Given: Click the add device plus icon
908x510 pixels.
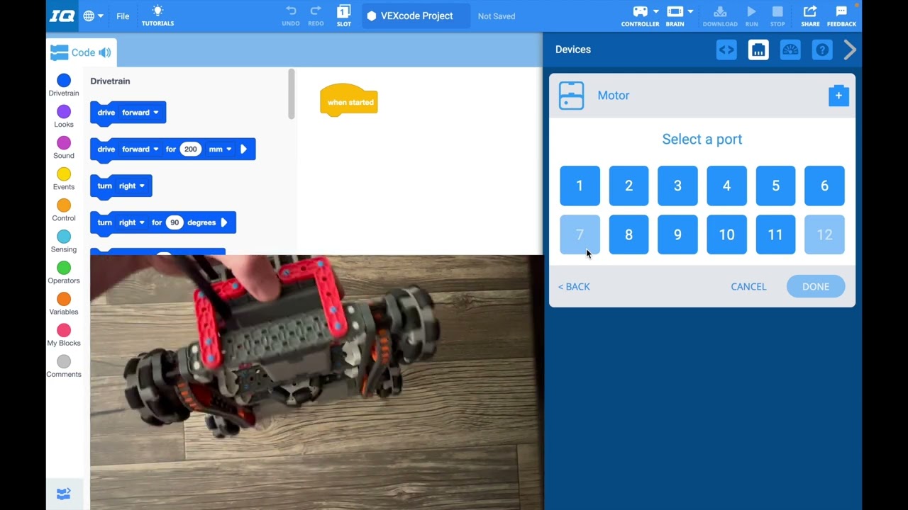Looking at the screenshot, I should pos(838,96).
